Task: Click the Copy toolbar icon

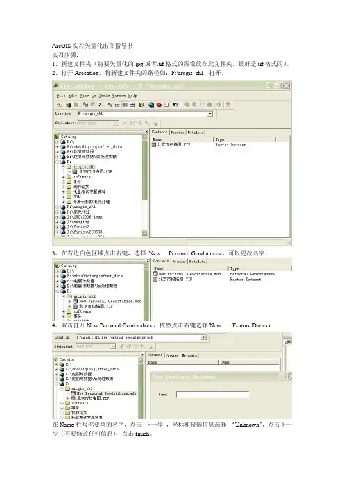Action: tap(86, 105)
